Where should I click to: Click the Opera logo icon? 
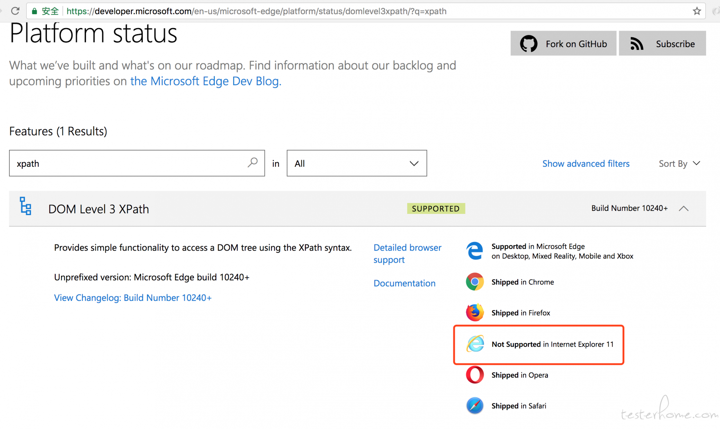[475, 375]
